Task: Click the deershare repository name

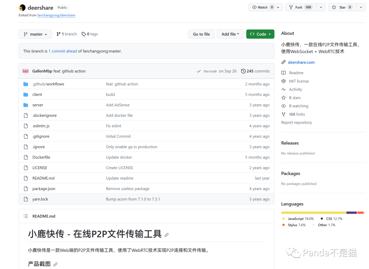Action: [40, 8]
